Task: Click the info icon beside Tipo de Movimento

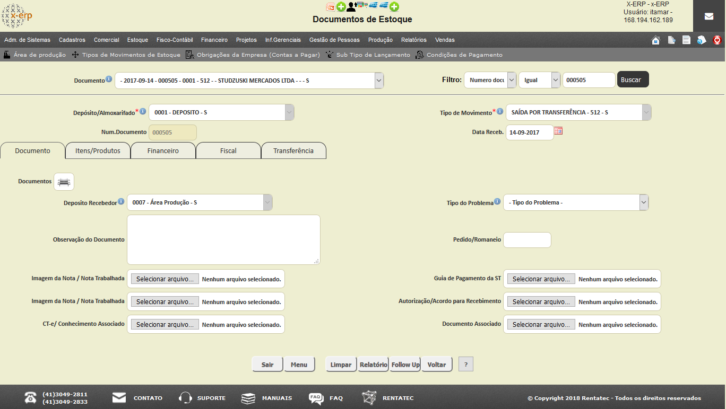Action: 500,111
